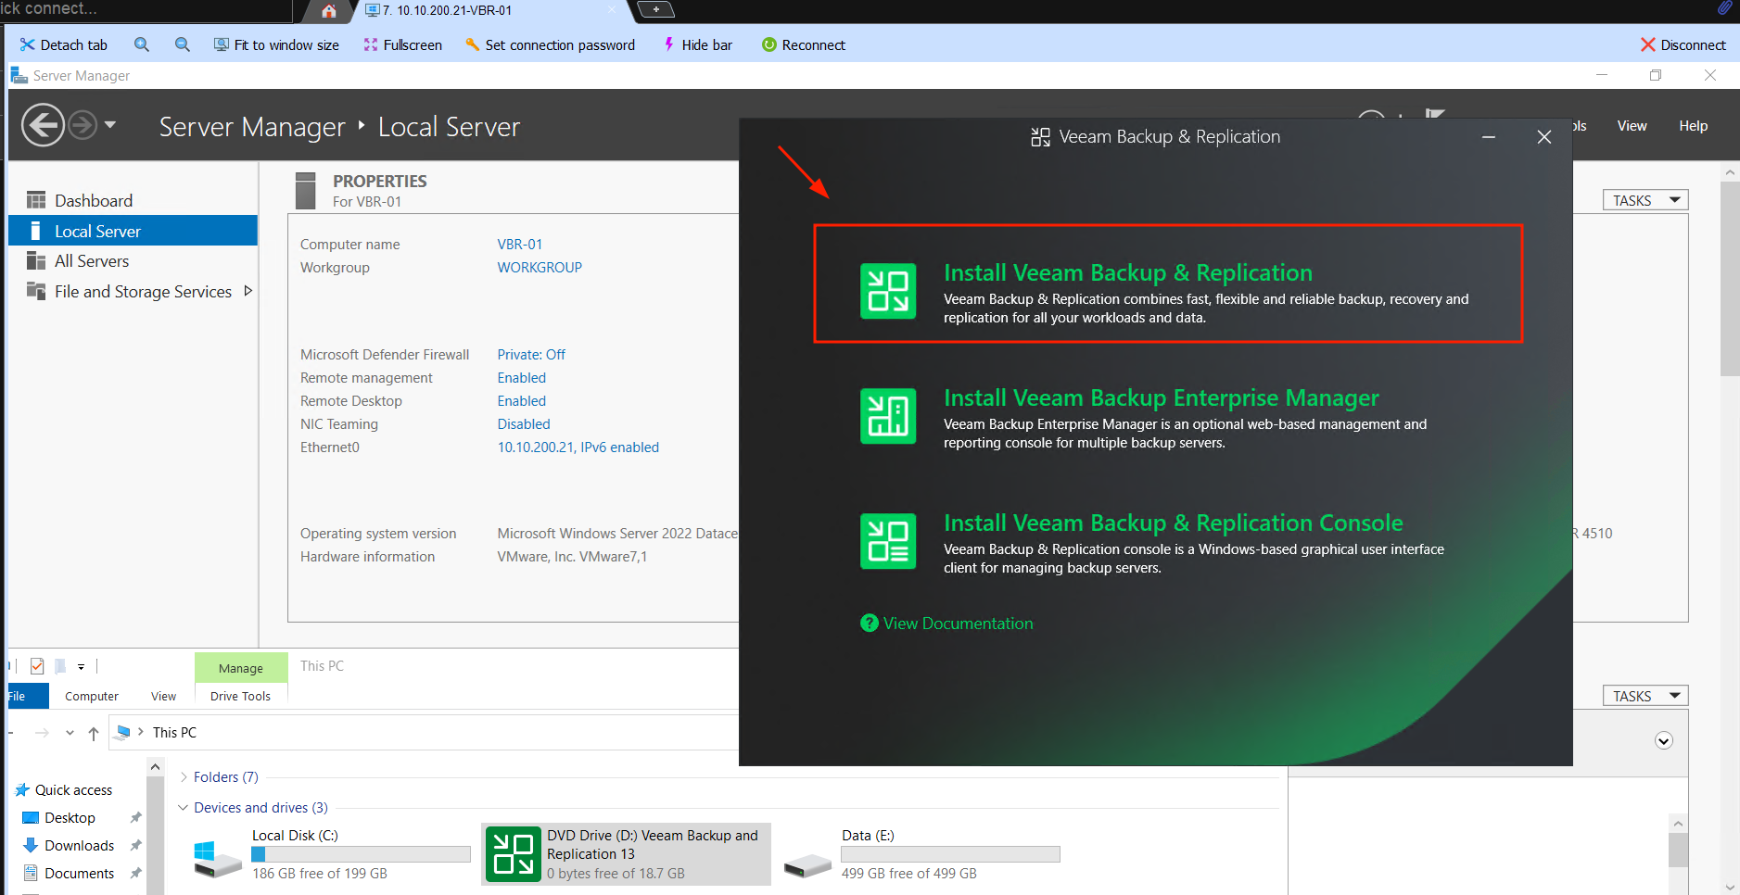Click the Dashboard icon in Server Manager
Viewport: 1740px width, 895px height.
click(36, 200)
